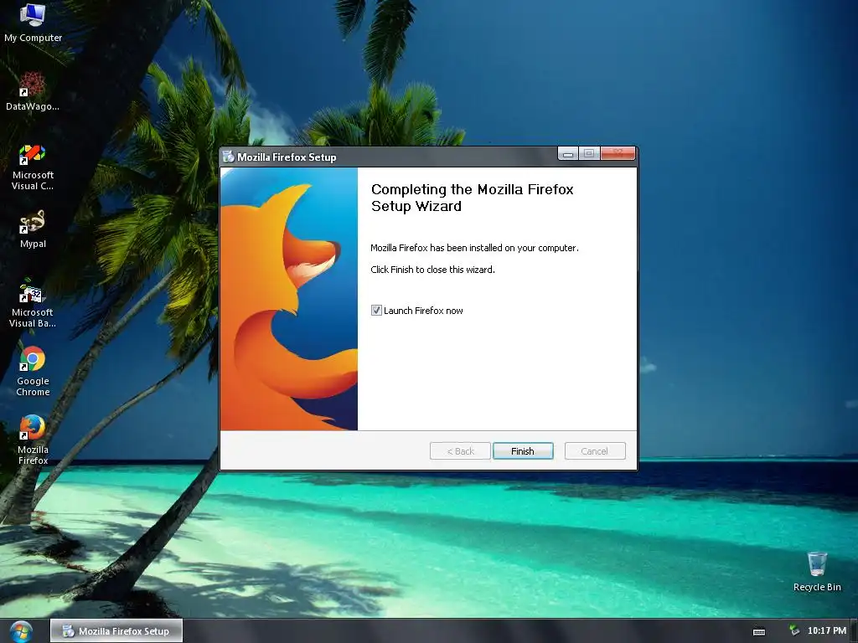Select the Google Chrome desktop icon

coord(33,372)
